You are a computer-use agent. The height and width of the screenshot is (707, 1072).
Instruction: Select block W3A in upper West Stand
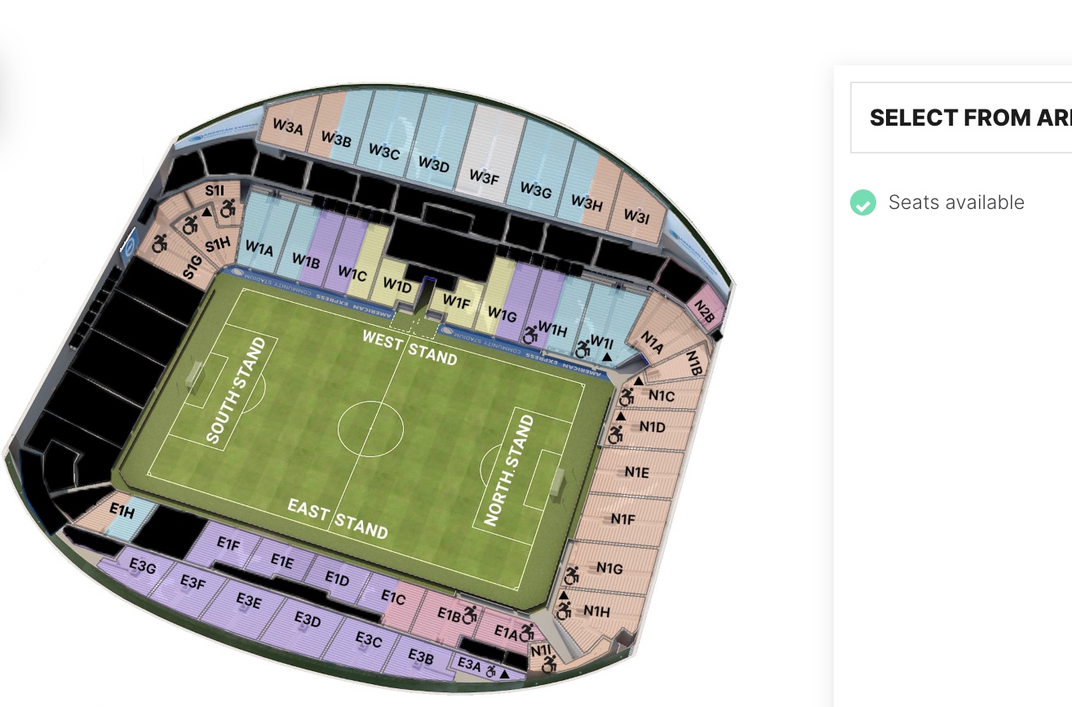click(x=288, y=127)
